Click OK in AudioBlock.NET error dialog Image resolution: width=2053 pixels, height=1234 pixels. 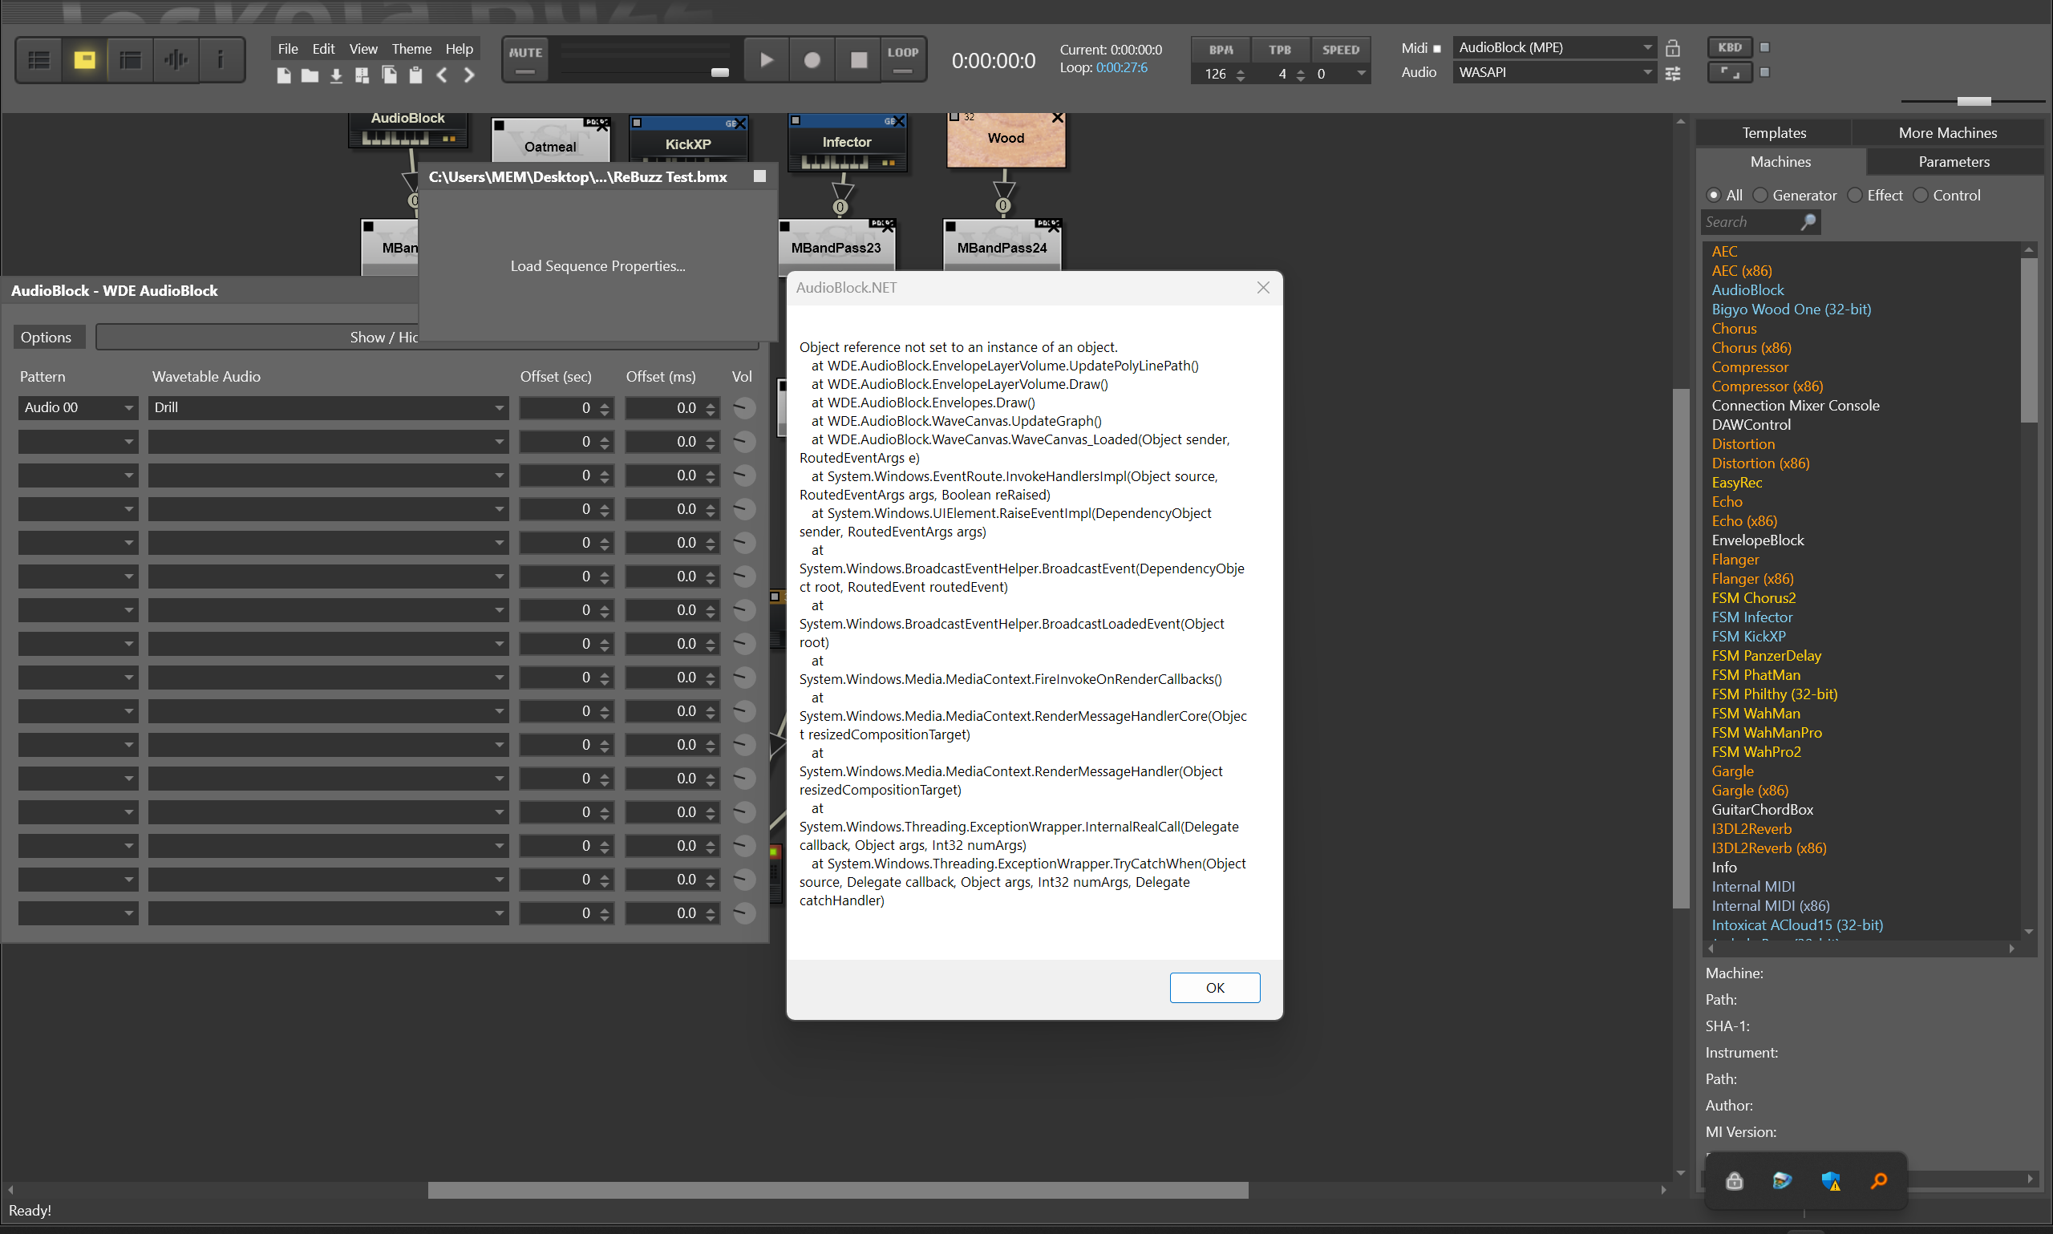pyautogui.click(x=1215, y=987)
